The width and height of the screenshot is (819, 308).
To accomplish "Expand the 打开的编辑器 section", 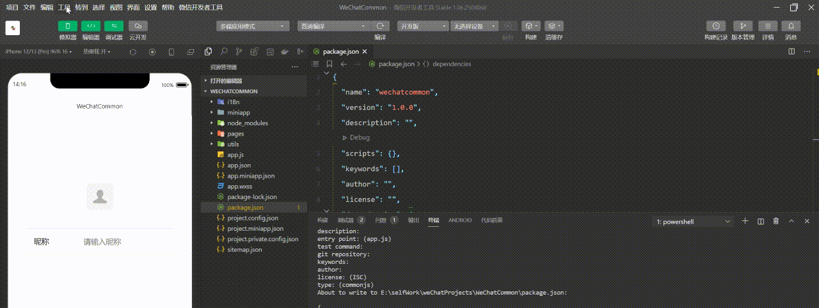I will 254,81.
